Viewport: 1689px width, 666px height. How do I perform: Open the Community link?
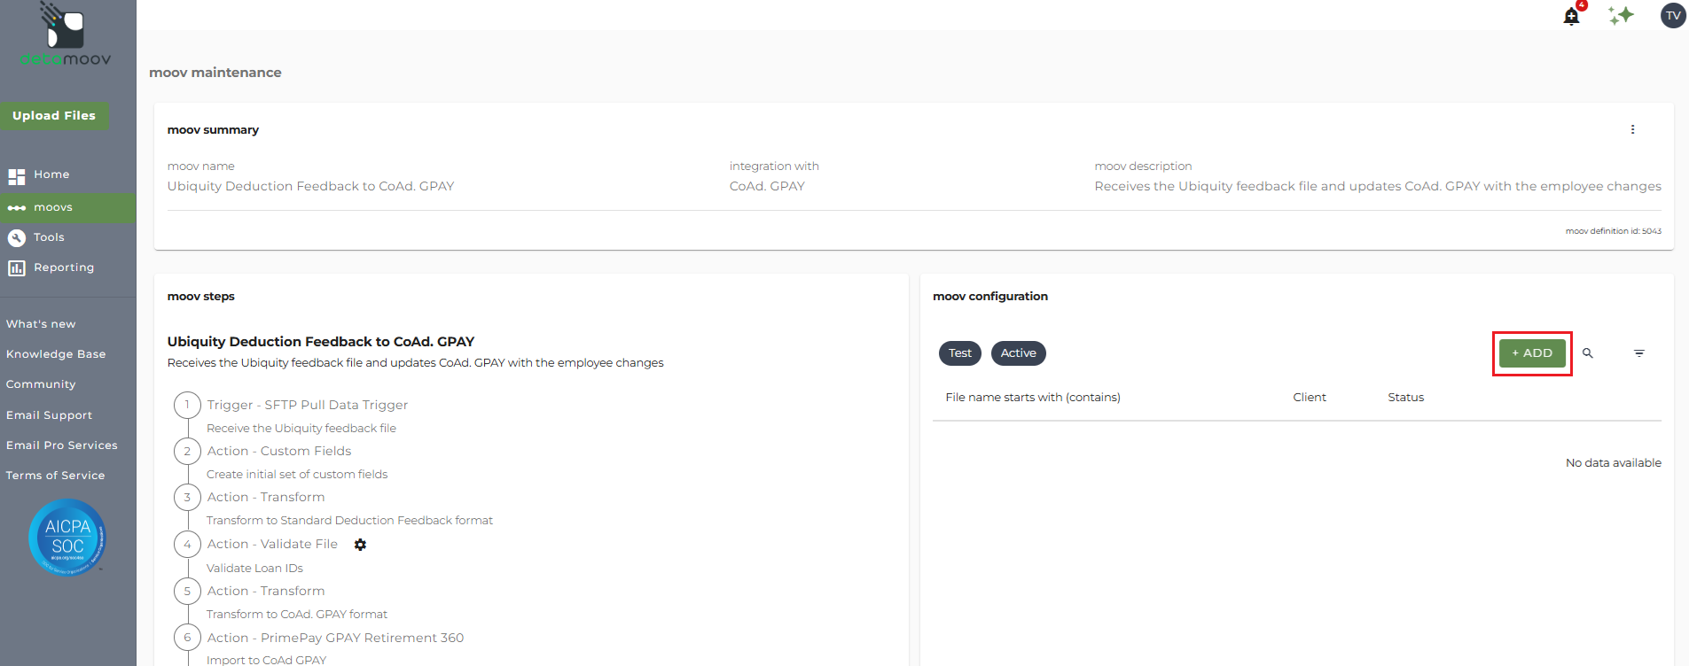(x=41, y=384)
